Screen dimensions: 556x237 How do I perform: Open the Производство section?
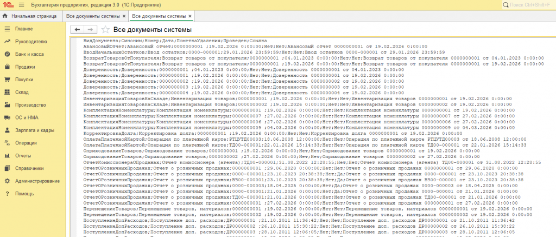(30, 105)
